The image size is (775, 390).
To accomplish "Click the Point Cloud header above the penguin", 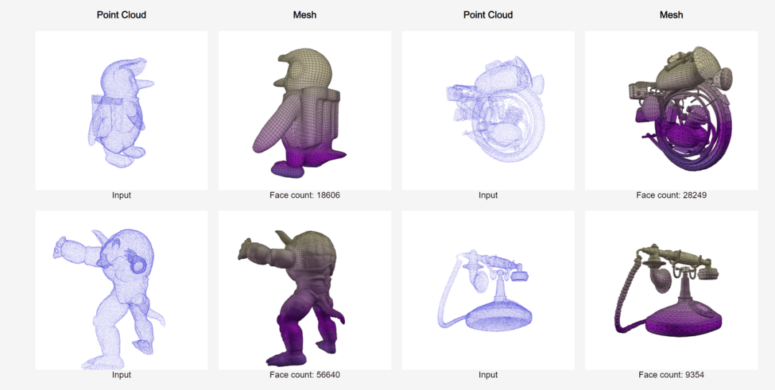I will coord(121,15).
